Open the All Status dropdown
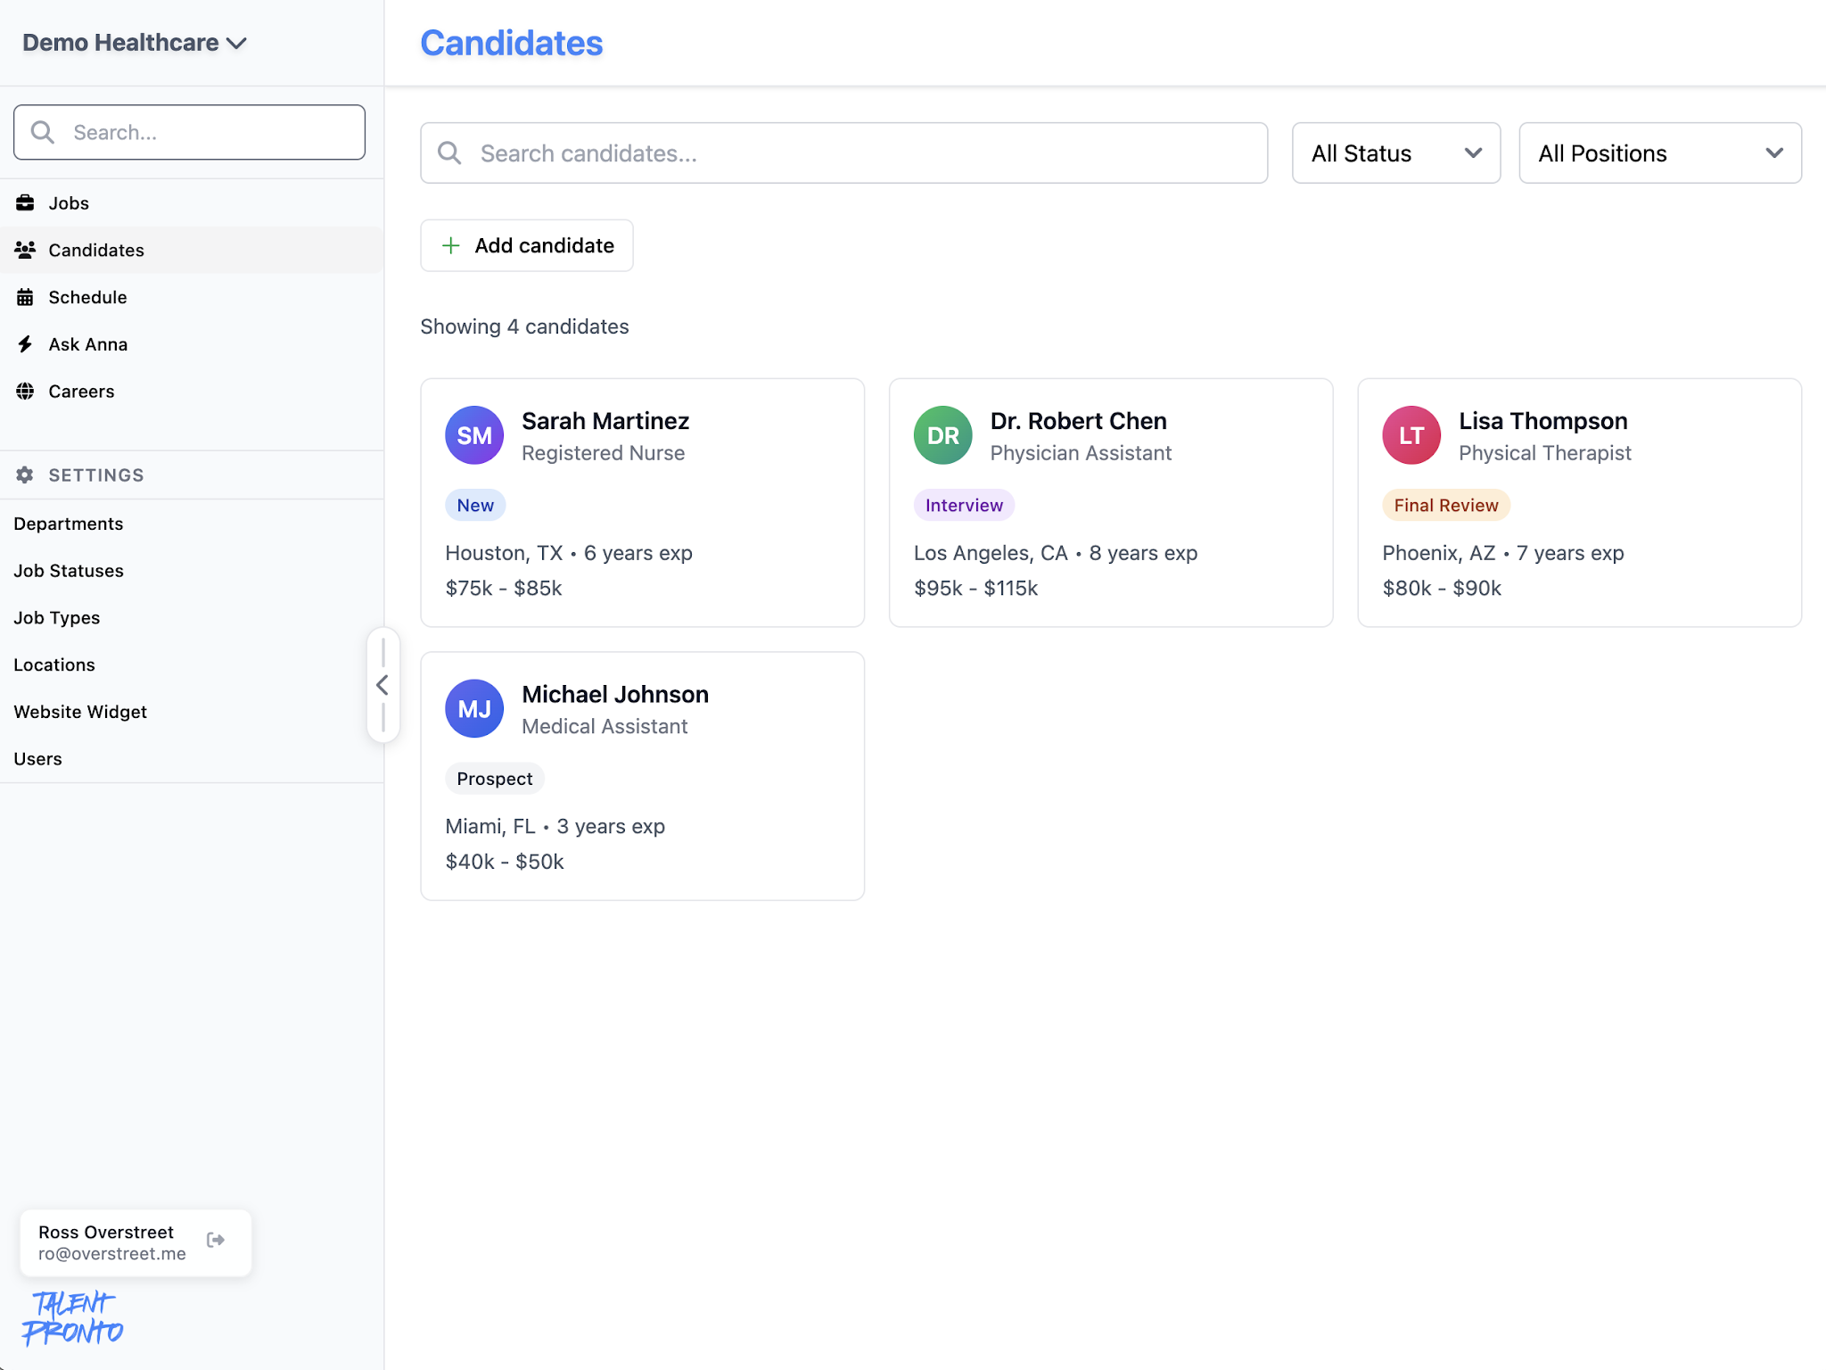 tap(1395, 153)
